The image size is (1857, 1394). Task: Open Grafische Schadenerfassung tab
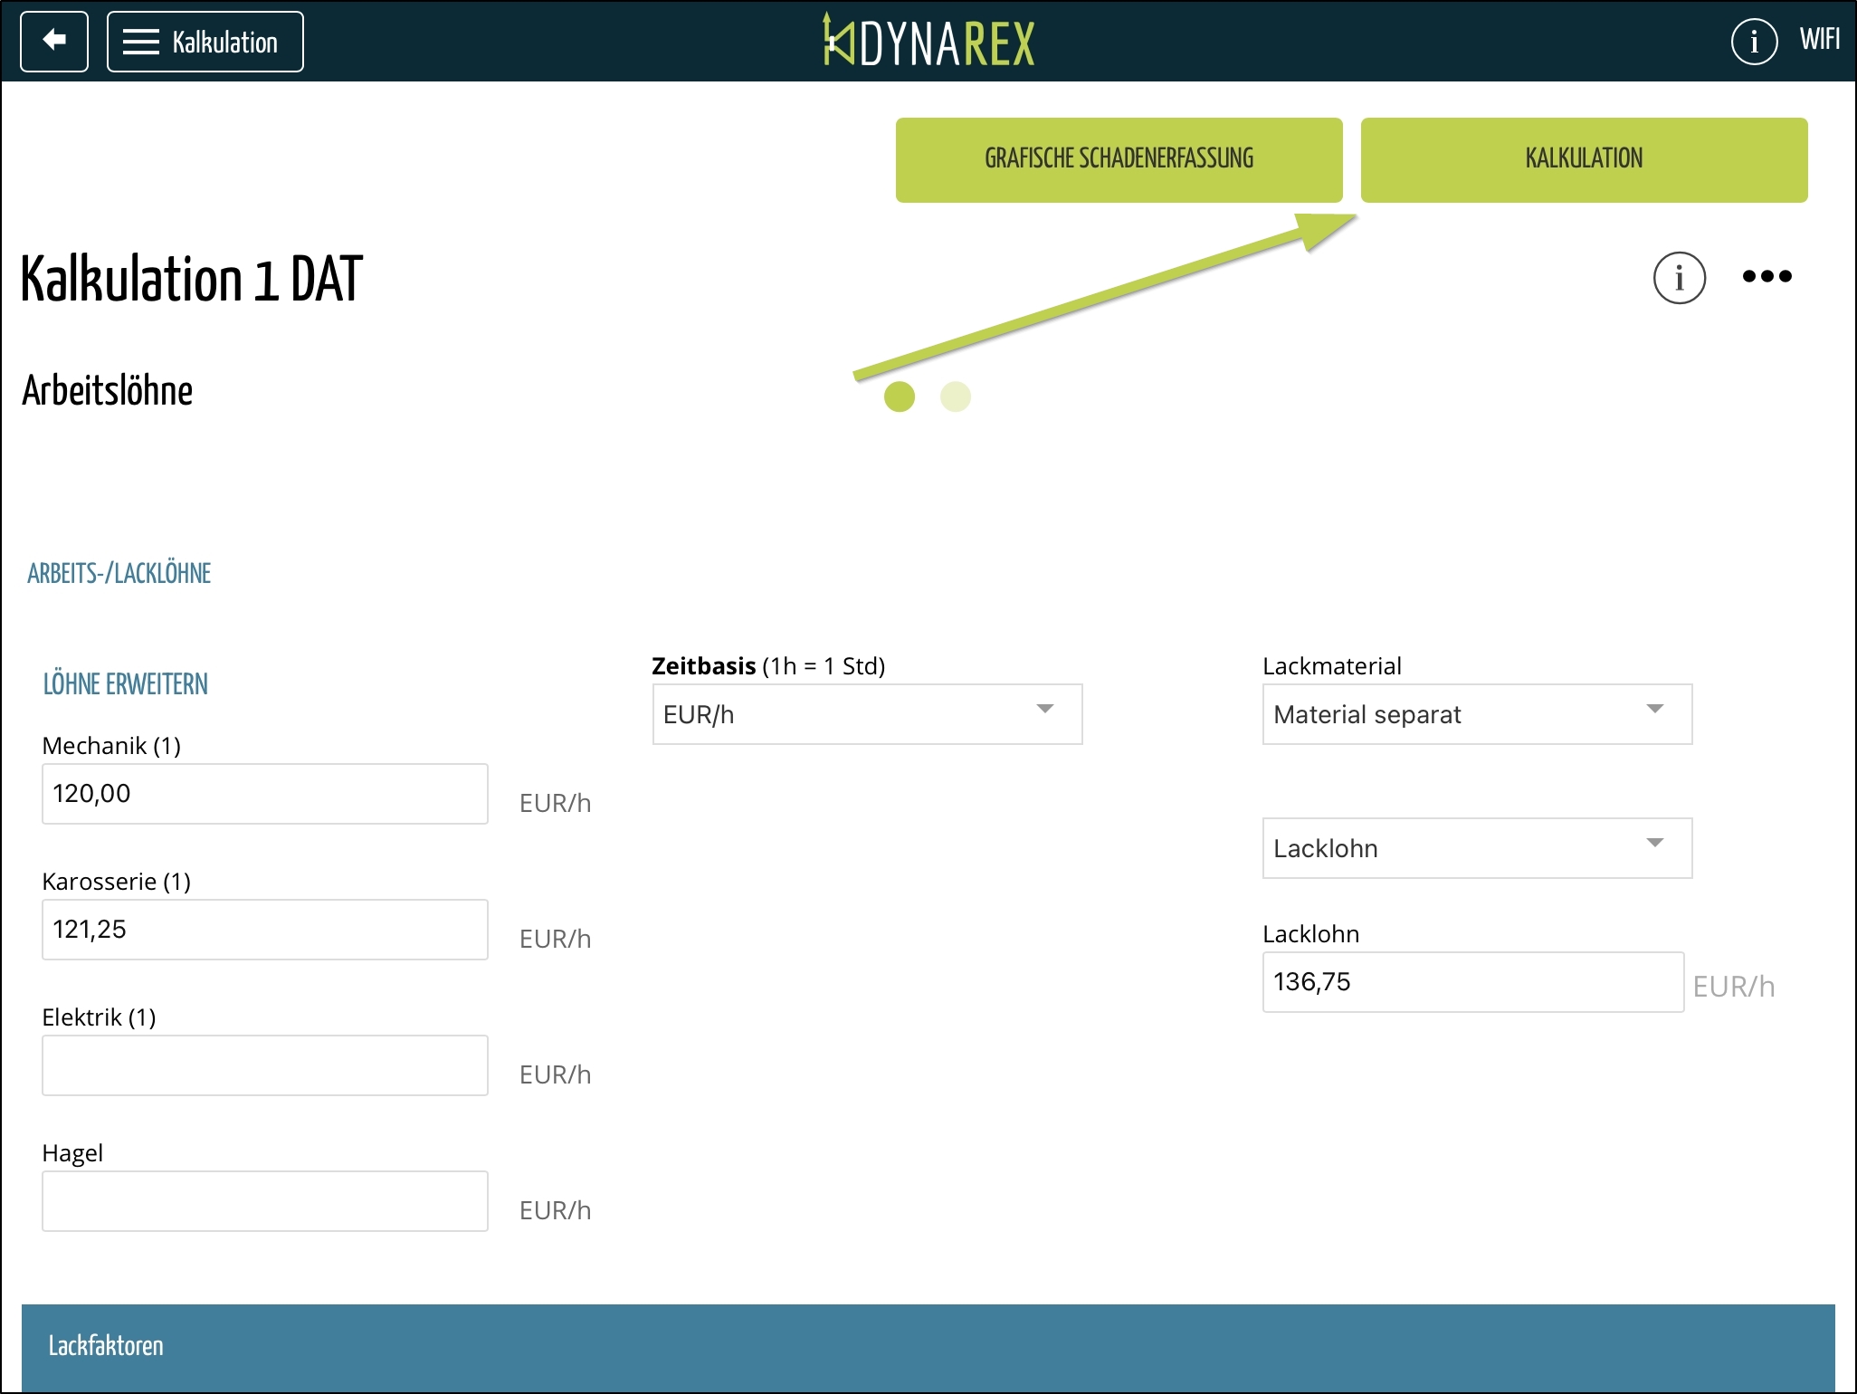pyautogui.click(x=1119, y=159)
